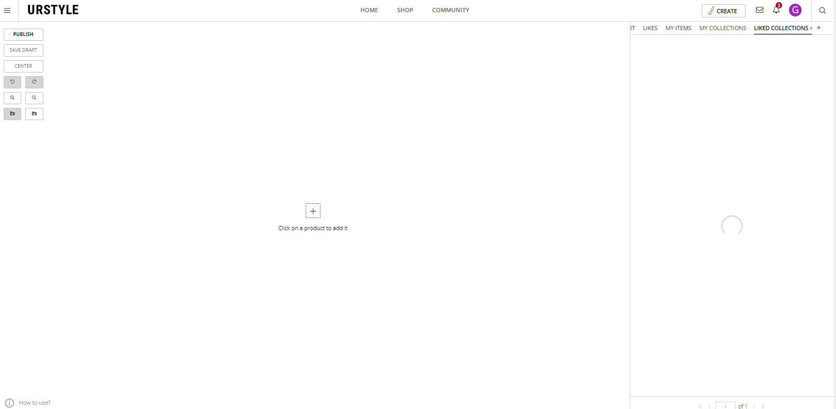The width and height of the screenshot is (836, 409).
Task: Click the folder with up arrow
Action: [34, 114]
